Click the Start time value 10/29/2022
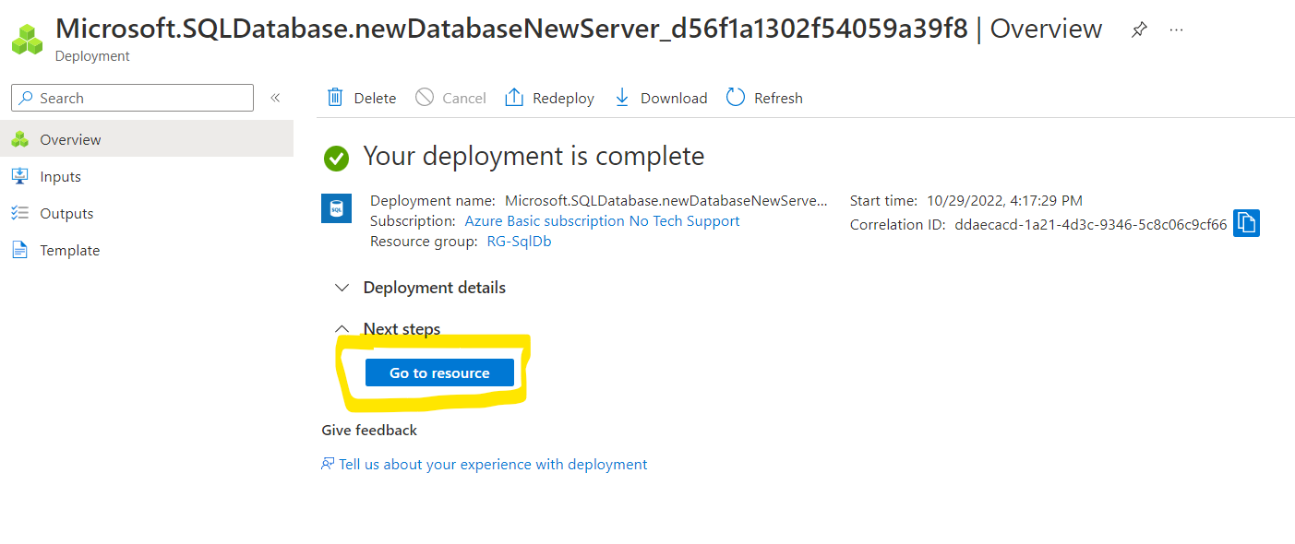This screenshot has width=1295, height=544. click(1005, 200)
